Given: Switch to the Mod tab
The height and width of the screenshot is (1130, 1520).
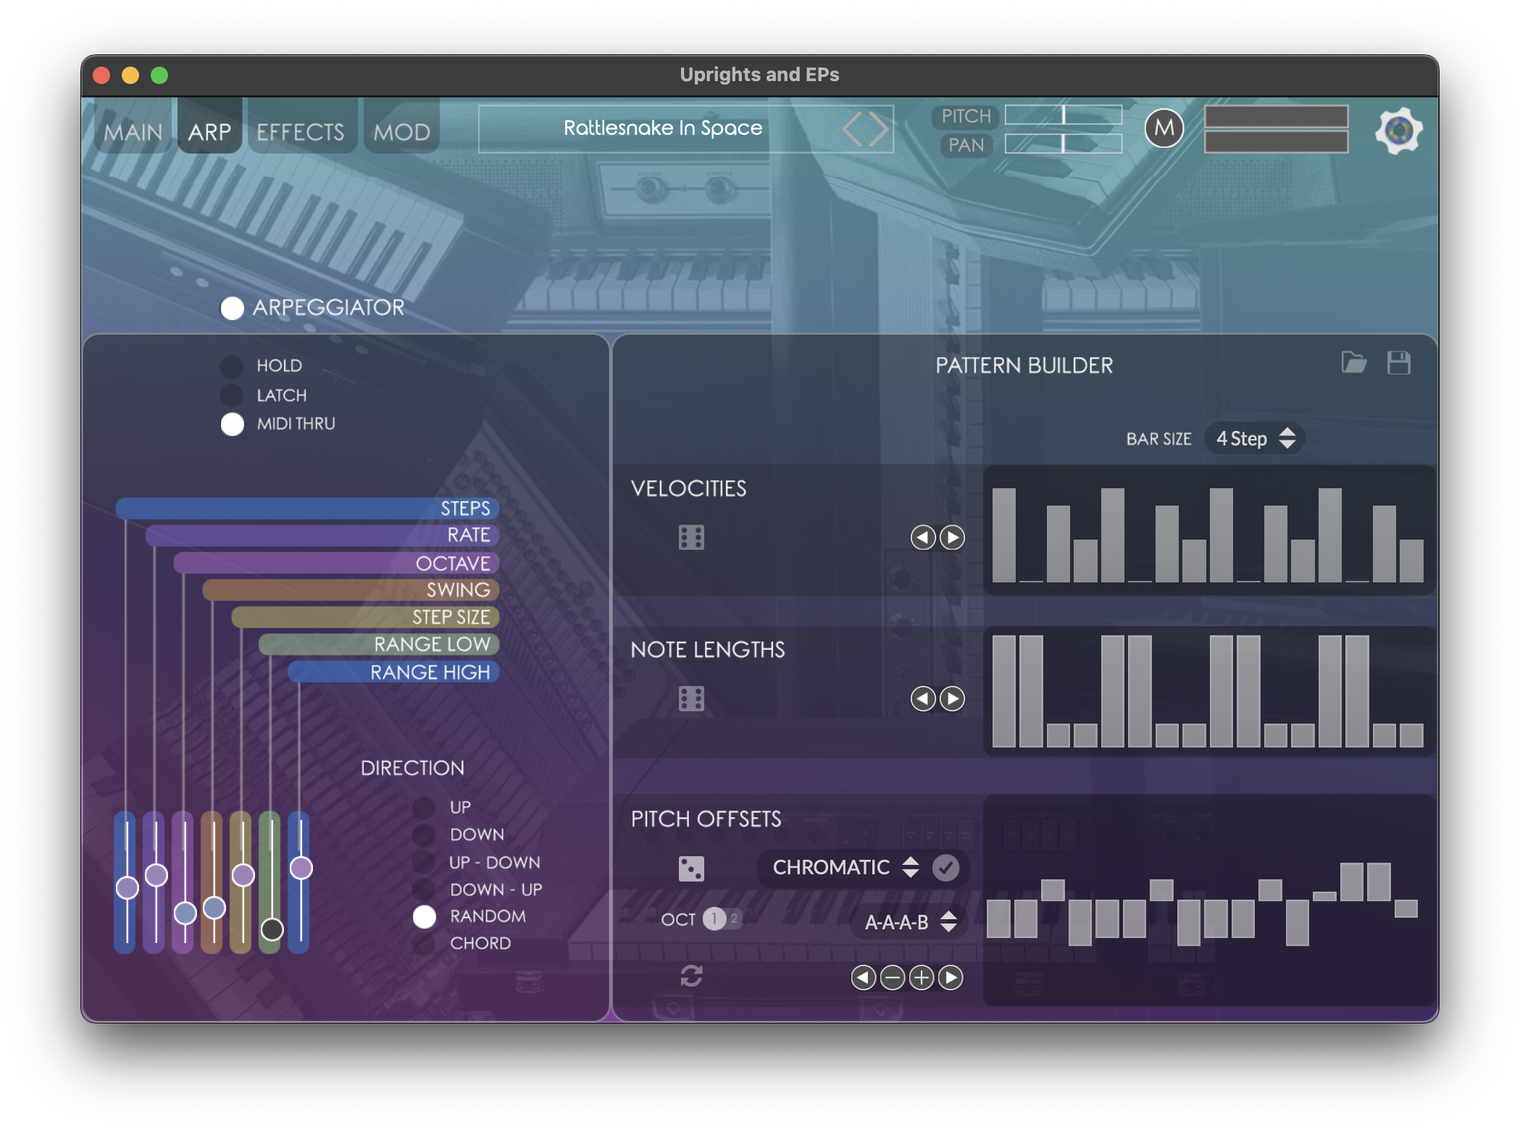Looking at the screenshot, I should 402,133.
